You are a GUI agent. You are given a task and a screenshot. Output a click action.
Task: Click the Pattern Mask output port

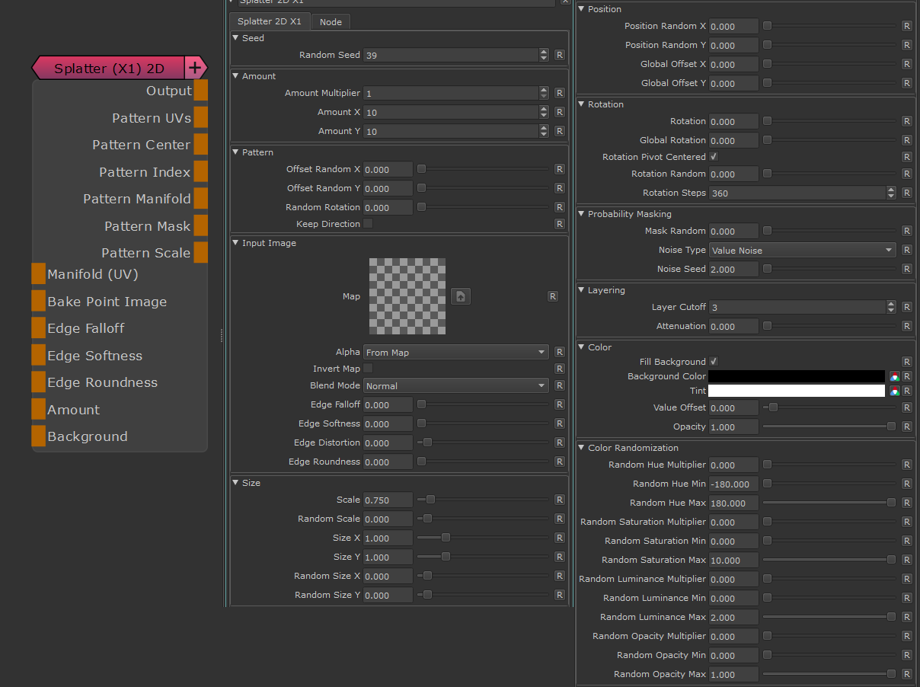(200, 225)
